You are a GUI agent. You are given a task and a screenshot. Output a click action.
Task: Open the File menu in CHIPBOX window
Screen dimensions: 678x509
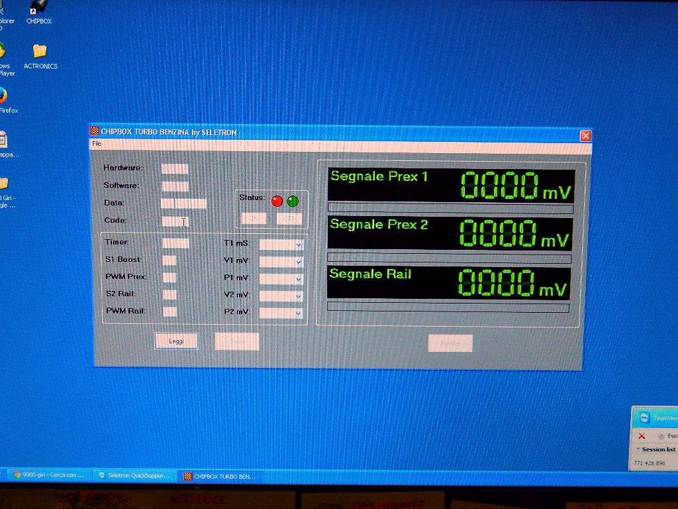97,144
